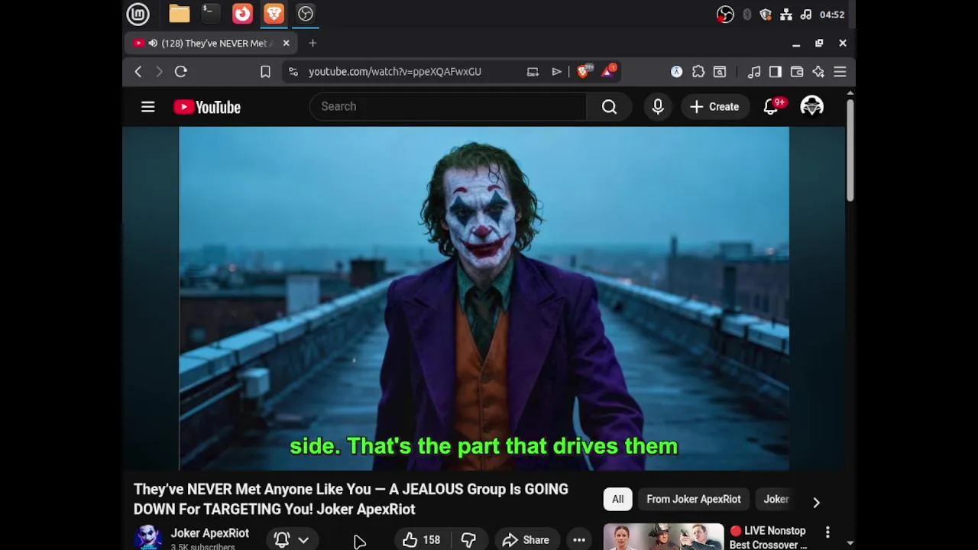This screenshot has height=550, width=978.
Task: Open the Brave Wallet icon
Action: (797, 72)
